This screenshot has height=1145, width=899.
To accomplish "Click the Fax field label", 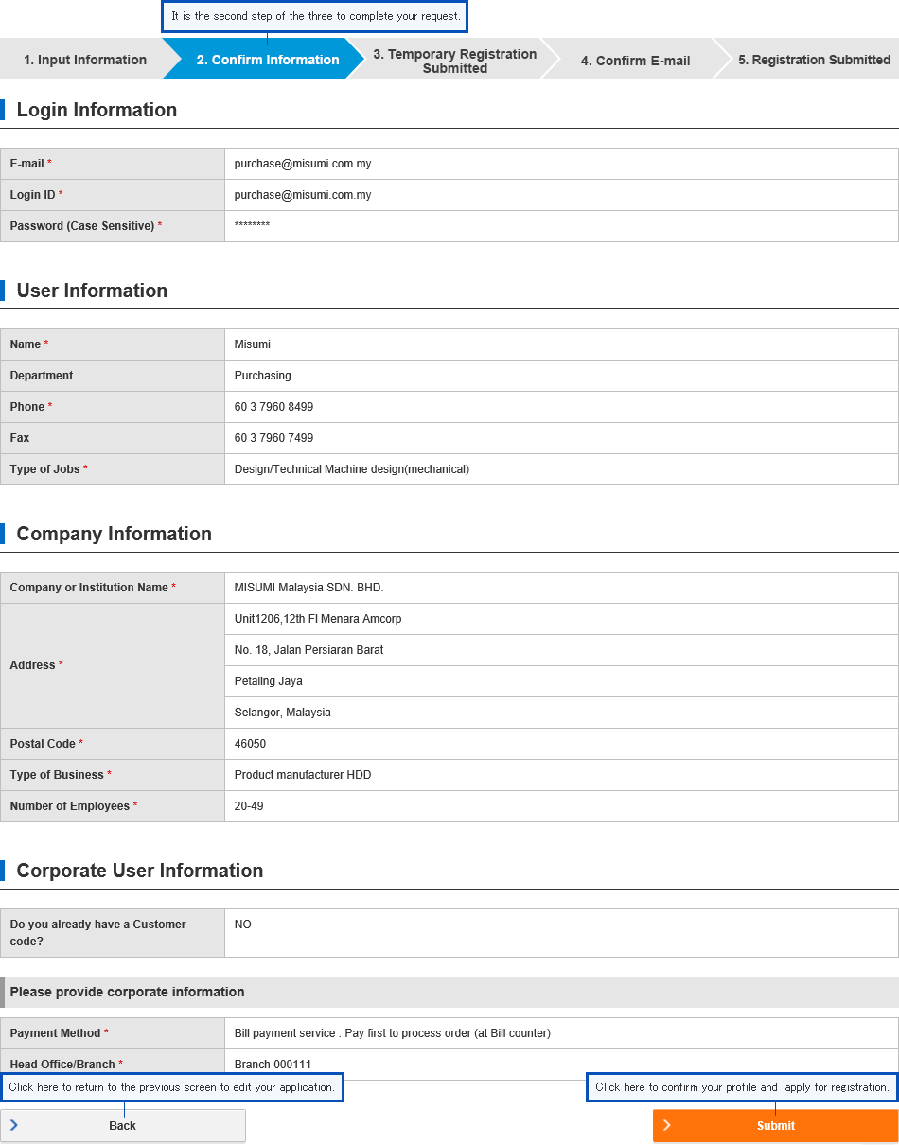I will [20, 438].
